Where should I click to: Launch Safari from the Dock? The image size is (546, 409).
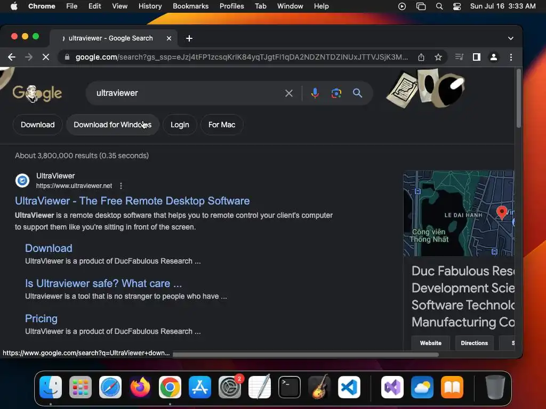pyautogui.click(x=110, y=387)
